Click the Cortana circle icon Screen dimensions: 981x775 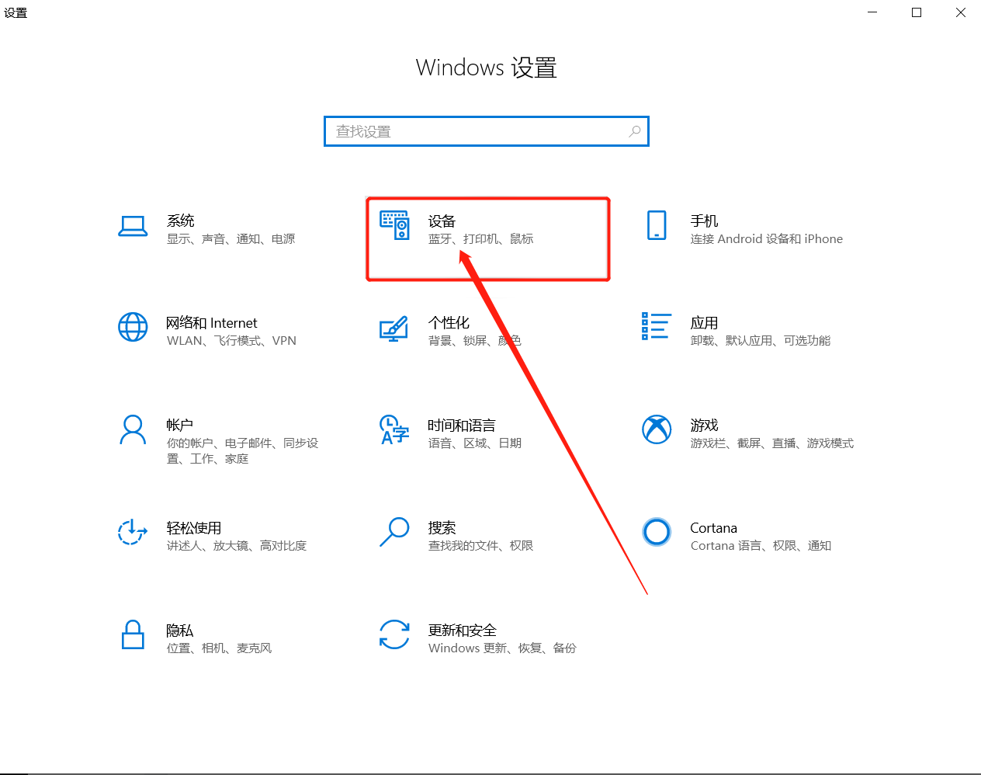657,532
